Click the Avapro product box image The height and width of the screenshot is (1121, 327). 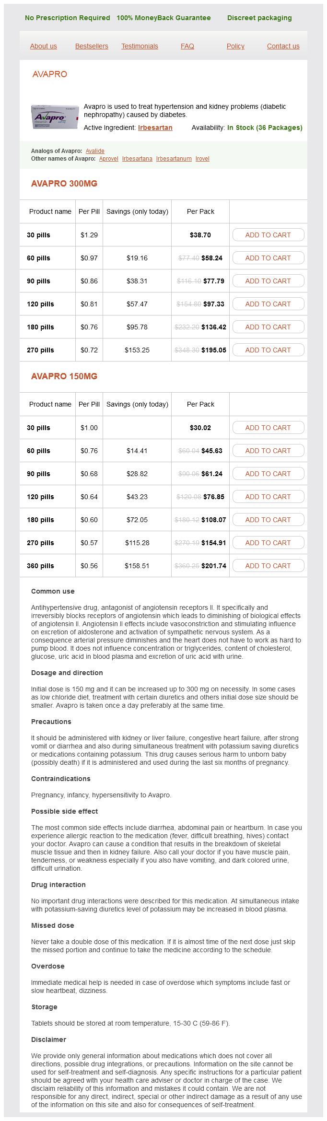pyautogui.click(x=55, y=117)
